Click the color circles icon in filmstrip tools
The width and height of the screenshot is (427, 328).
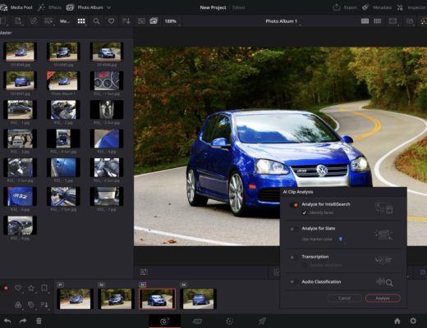[18, 305]
